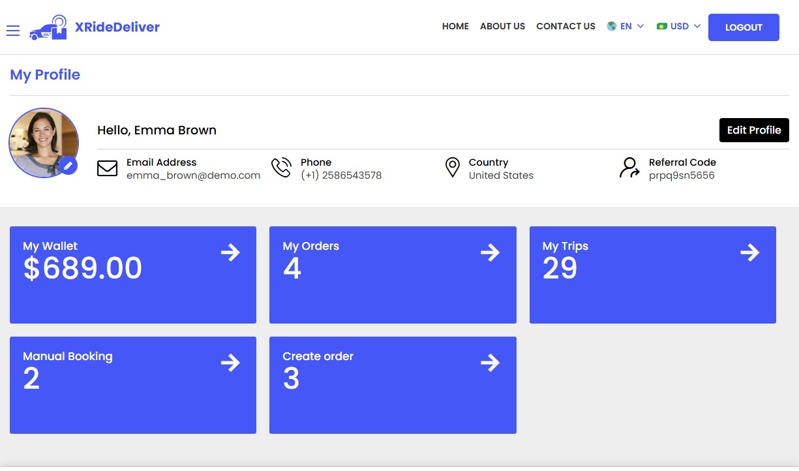Open the About Us page
Viewport: 799px width, 471px height.
(502, 27)
